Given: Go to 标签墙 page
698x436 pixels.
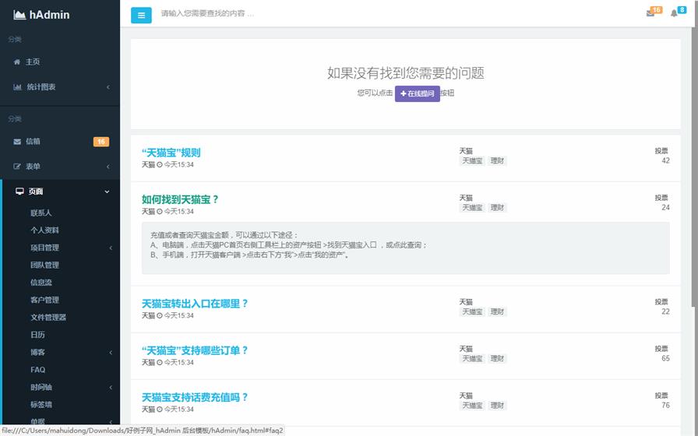Looking at the screenshot, I should pos(41,404).
